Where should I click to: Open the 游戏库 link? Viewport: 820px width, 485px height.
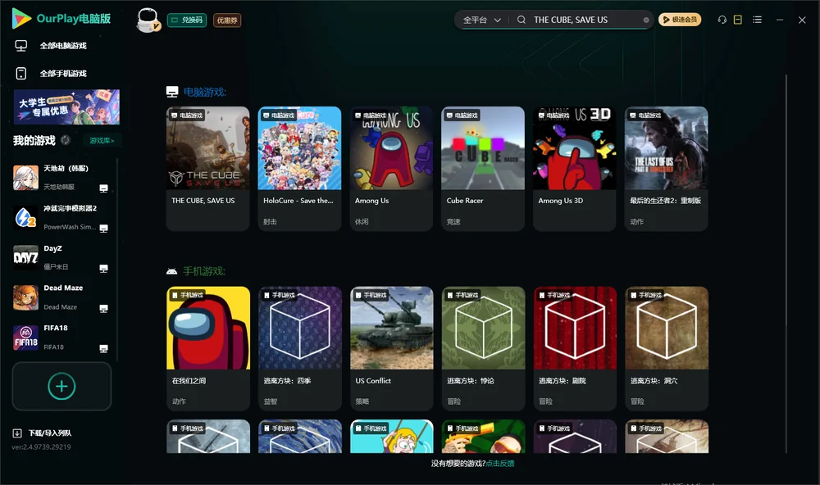pyautogui.click(x=102, y=141)
